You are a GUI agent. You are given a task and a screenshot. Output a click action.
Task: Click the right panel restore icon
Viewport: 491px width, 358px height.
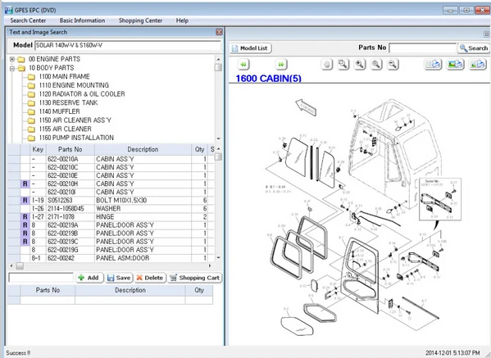[486, 34]
